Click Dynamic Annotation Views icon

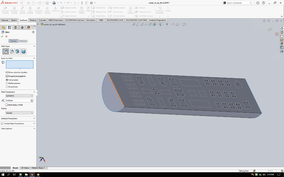pos(150,24)
